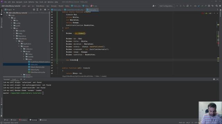Image resolution: width=222 pixels, height=124 pixels.
Task: Open the TODO tool window
Action: click(14, 120)
